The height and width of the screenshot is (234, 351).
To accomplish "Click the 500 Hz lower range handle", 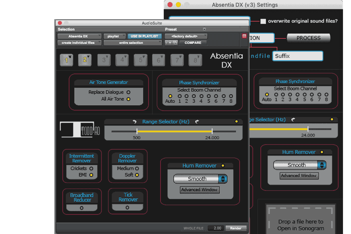I will (x=137, y=131).
